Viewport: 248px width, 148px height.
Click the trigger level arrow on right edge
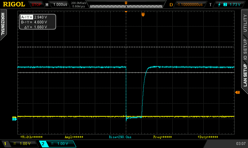(x=237, y=92)
